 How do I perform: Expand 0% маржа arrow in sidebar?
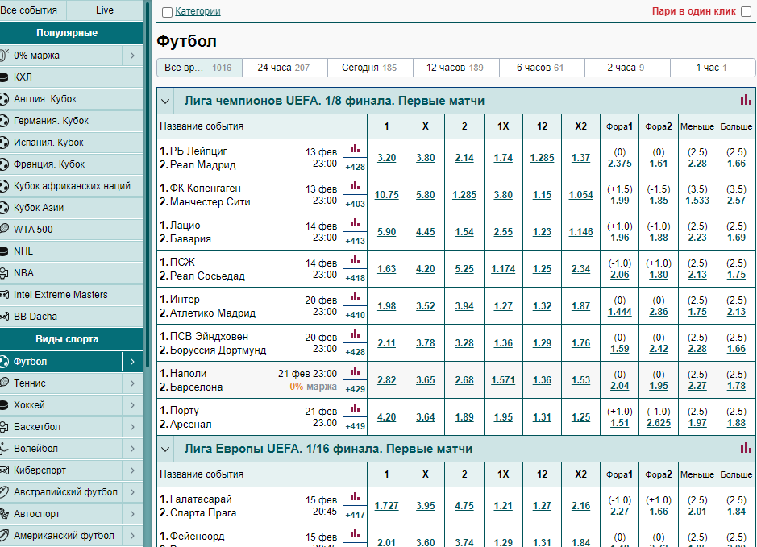tap(132, 56)
